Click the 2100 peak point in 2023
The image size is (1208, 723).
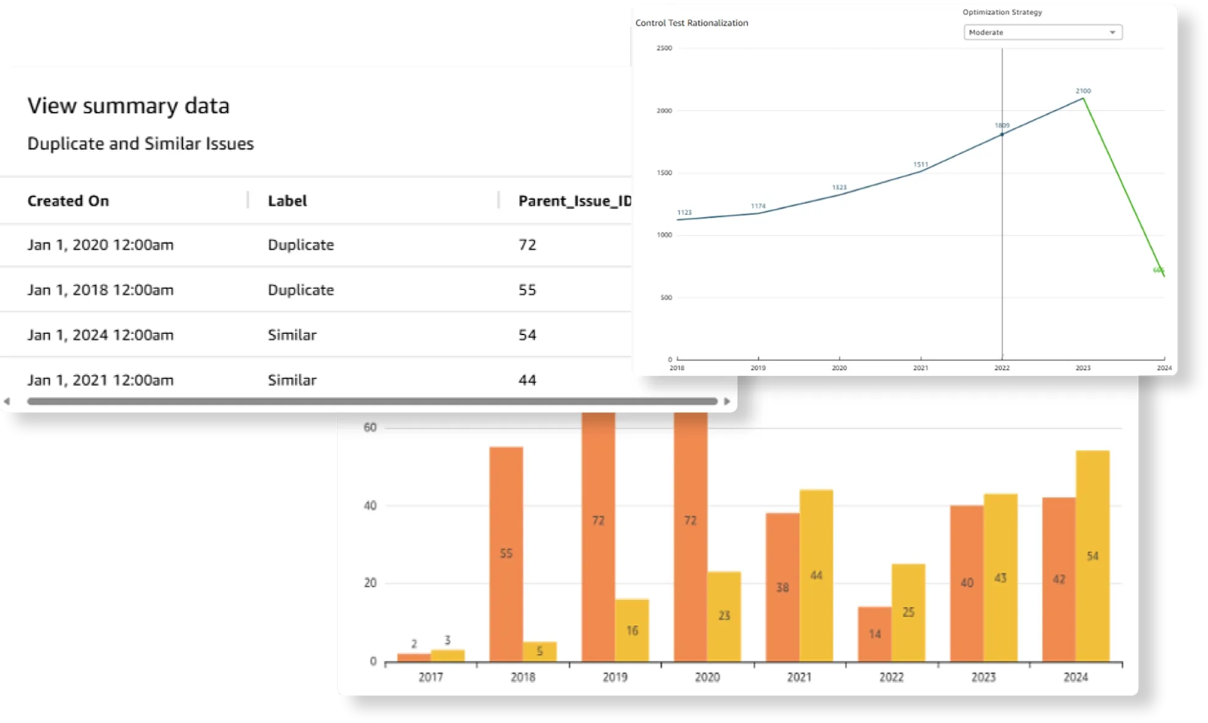(1083, 98)
